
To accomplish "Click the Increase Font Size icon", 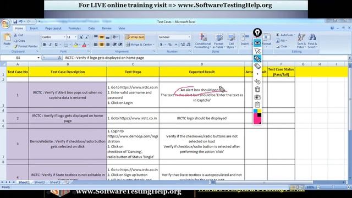I will pos(81,37).
